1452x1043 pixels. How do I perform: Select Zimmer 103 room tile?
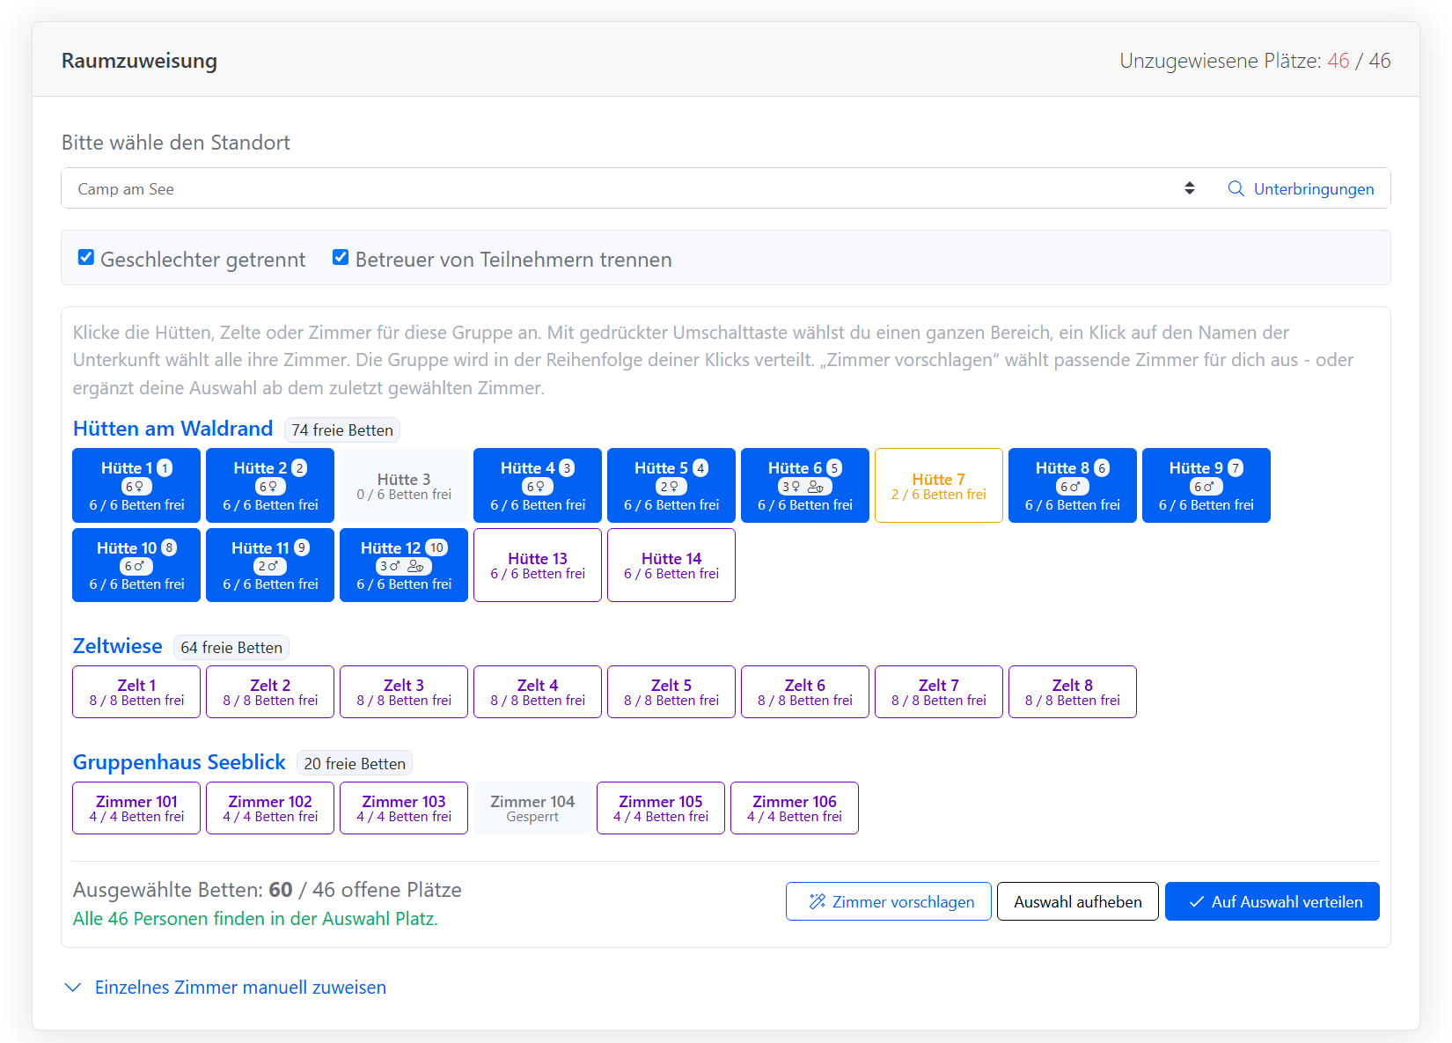[404, 808]
